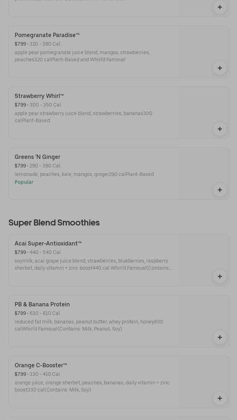This screenshot has width=237, height=420.
Task: Click Pomegranate Paradise ingredients description
Action: click(82, 56)
